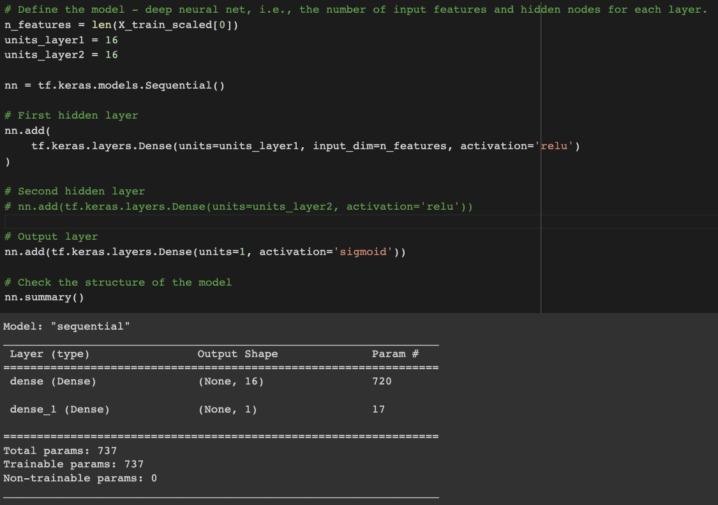
Task: Click the units_layer1 = 16 line
Action: tap(61, 40)
